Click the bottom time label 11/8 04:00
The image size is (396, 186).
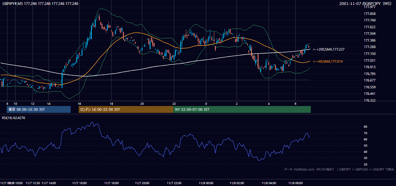[269, 183]
